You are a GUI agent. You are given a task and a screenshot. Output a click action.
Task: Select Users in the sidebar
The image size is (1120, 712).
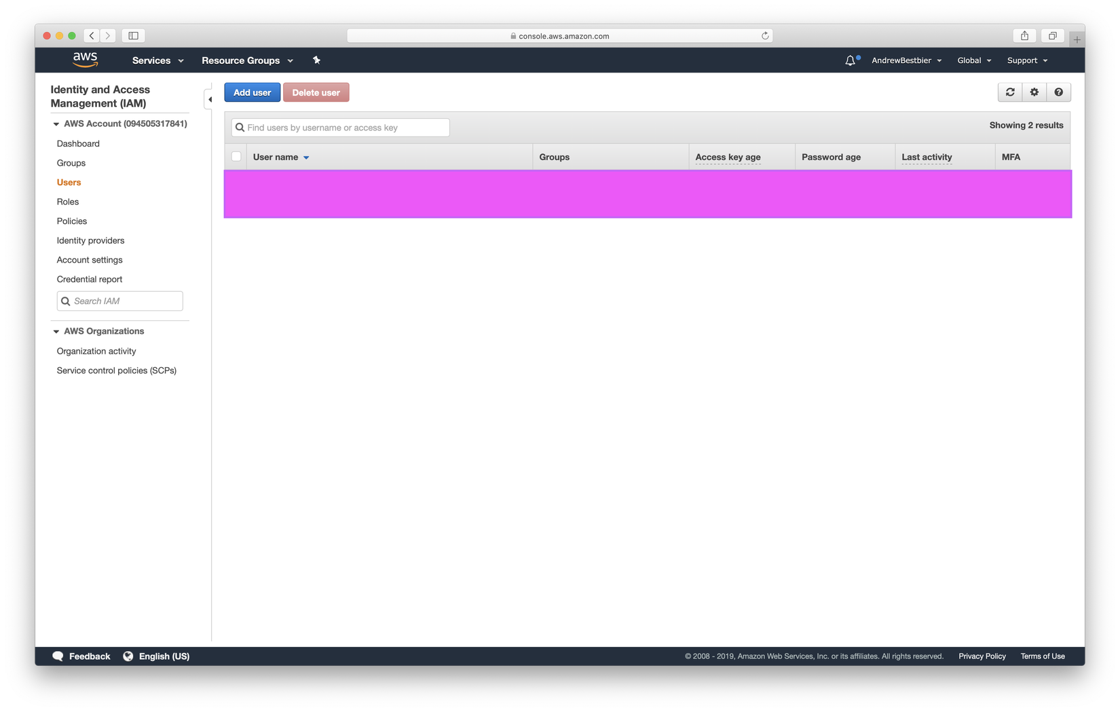(69, 183)
